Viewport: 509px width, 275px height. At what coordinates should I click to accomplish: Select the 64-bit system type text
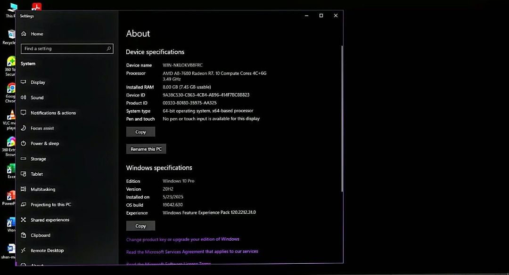(x=208, y=111)
